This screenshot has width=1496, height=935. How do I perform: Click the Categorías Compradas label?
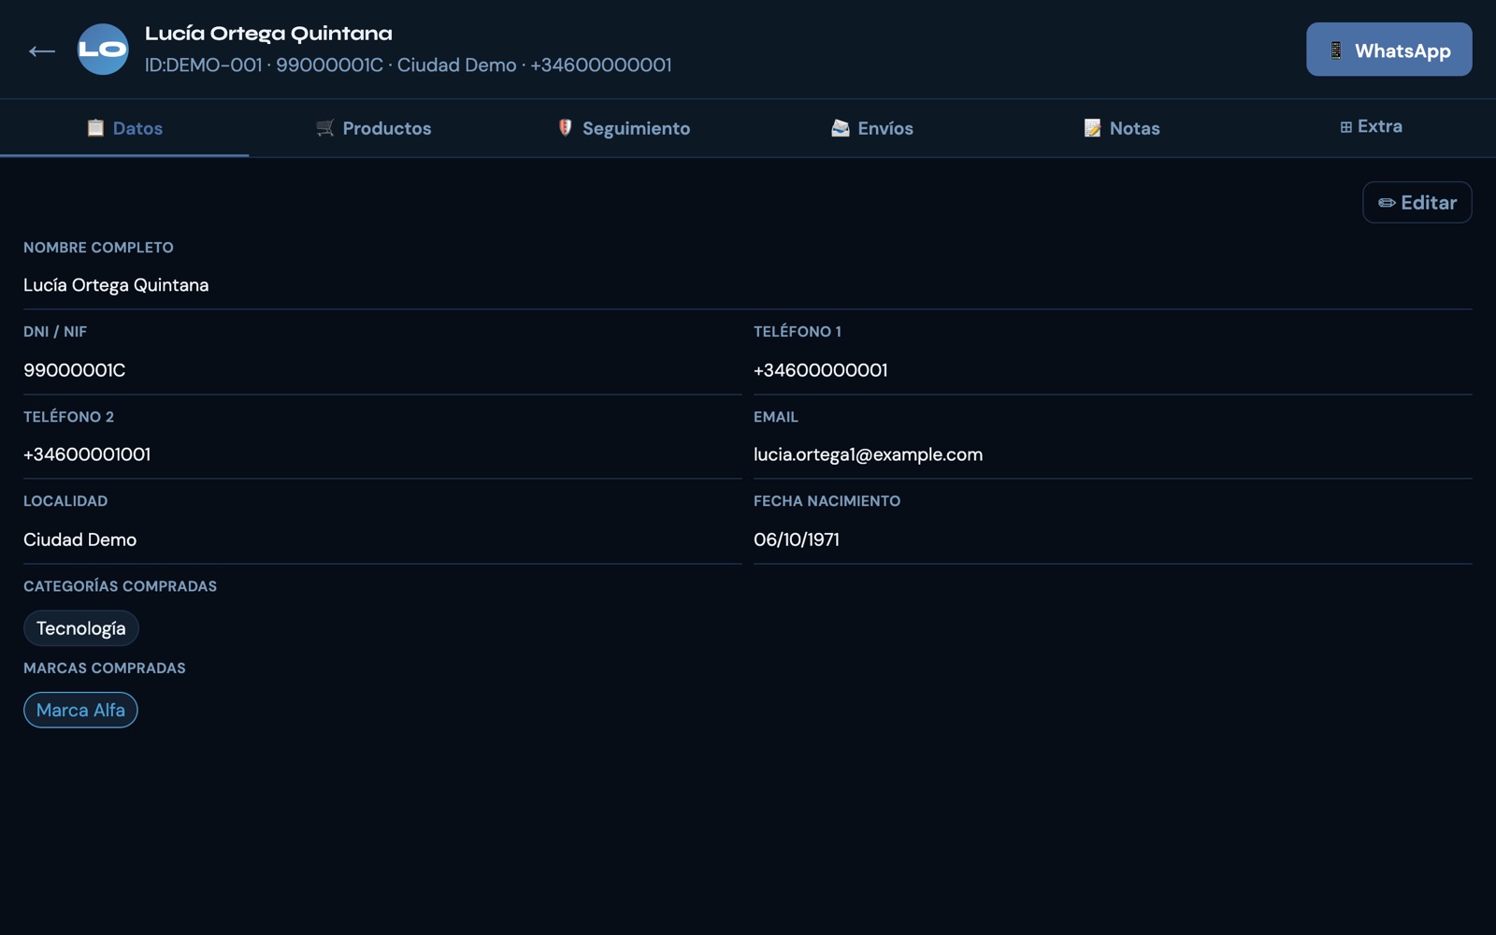point(120,586)
